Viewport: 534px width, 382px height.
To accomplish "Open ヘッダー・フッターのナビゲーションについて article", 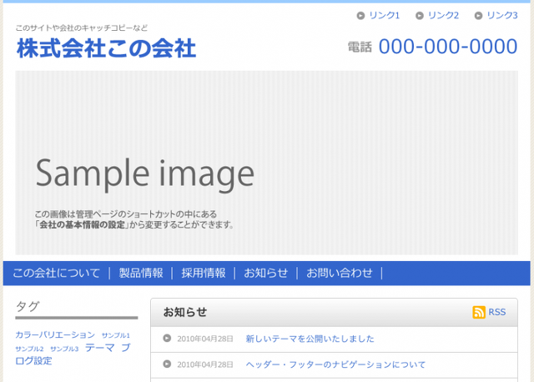I will 335,364.
